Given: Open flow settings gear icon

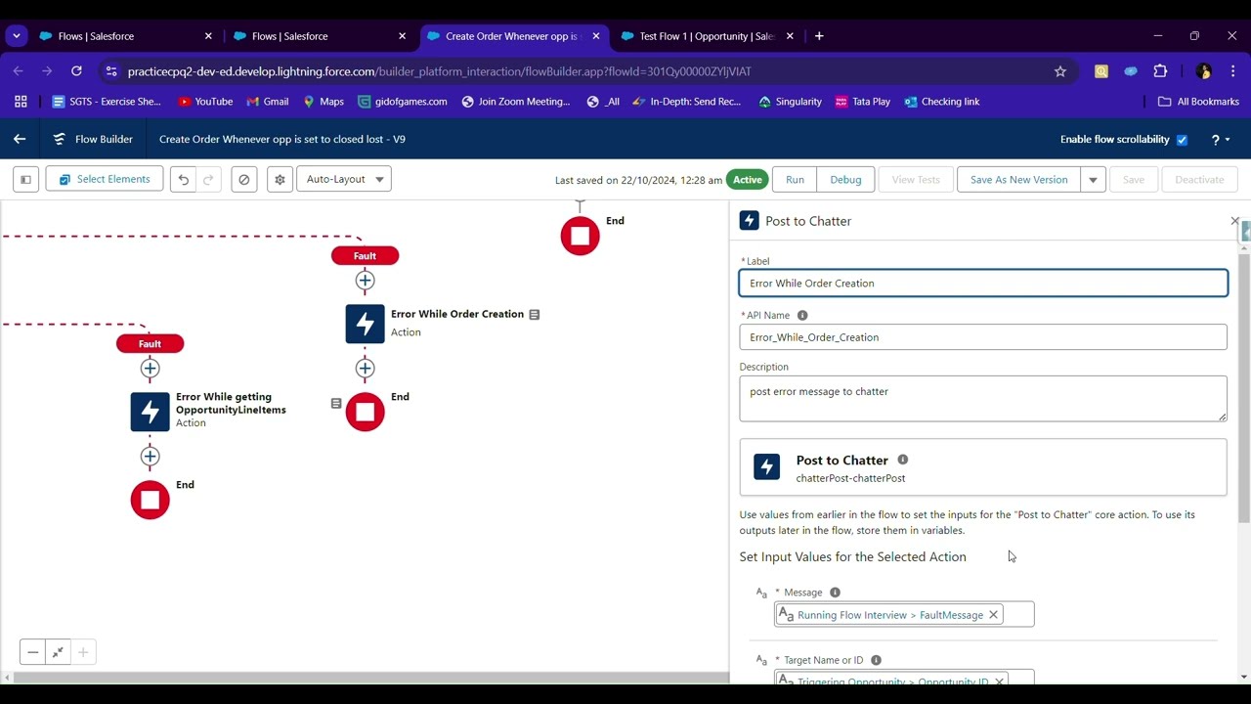Looking at the screenshot, I should tap(280, 179).
